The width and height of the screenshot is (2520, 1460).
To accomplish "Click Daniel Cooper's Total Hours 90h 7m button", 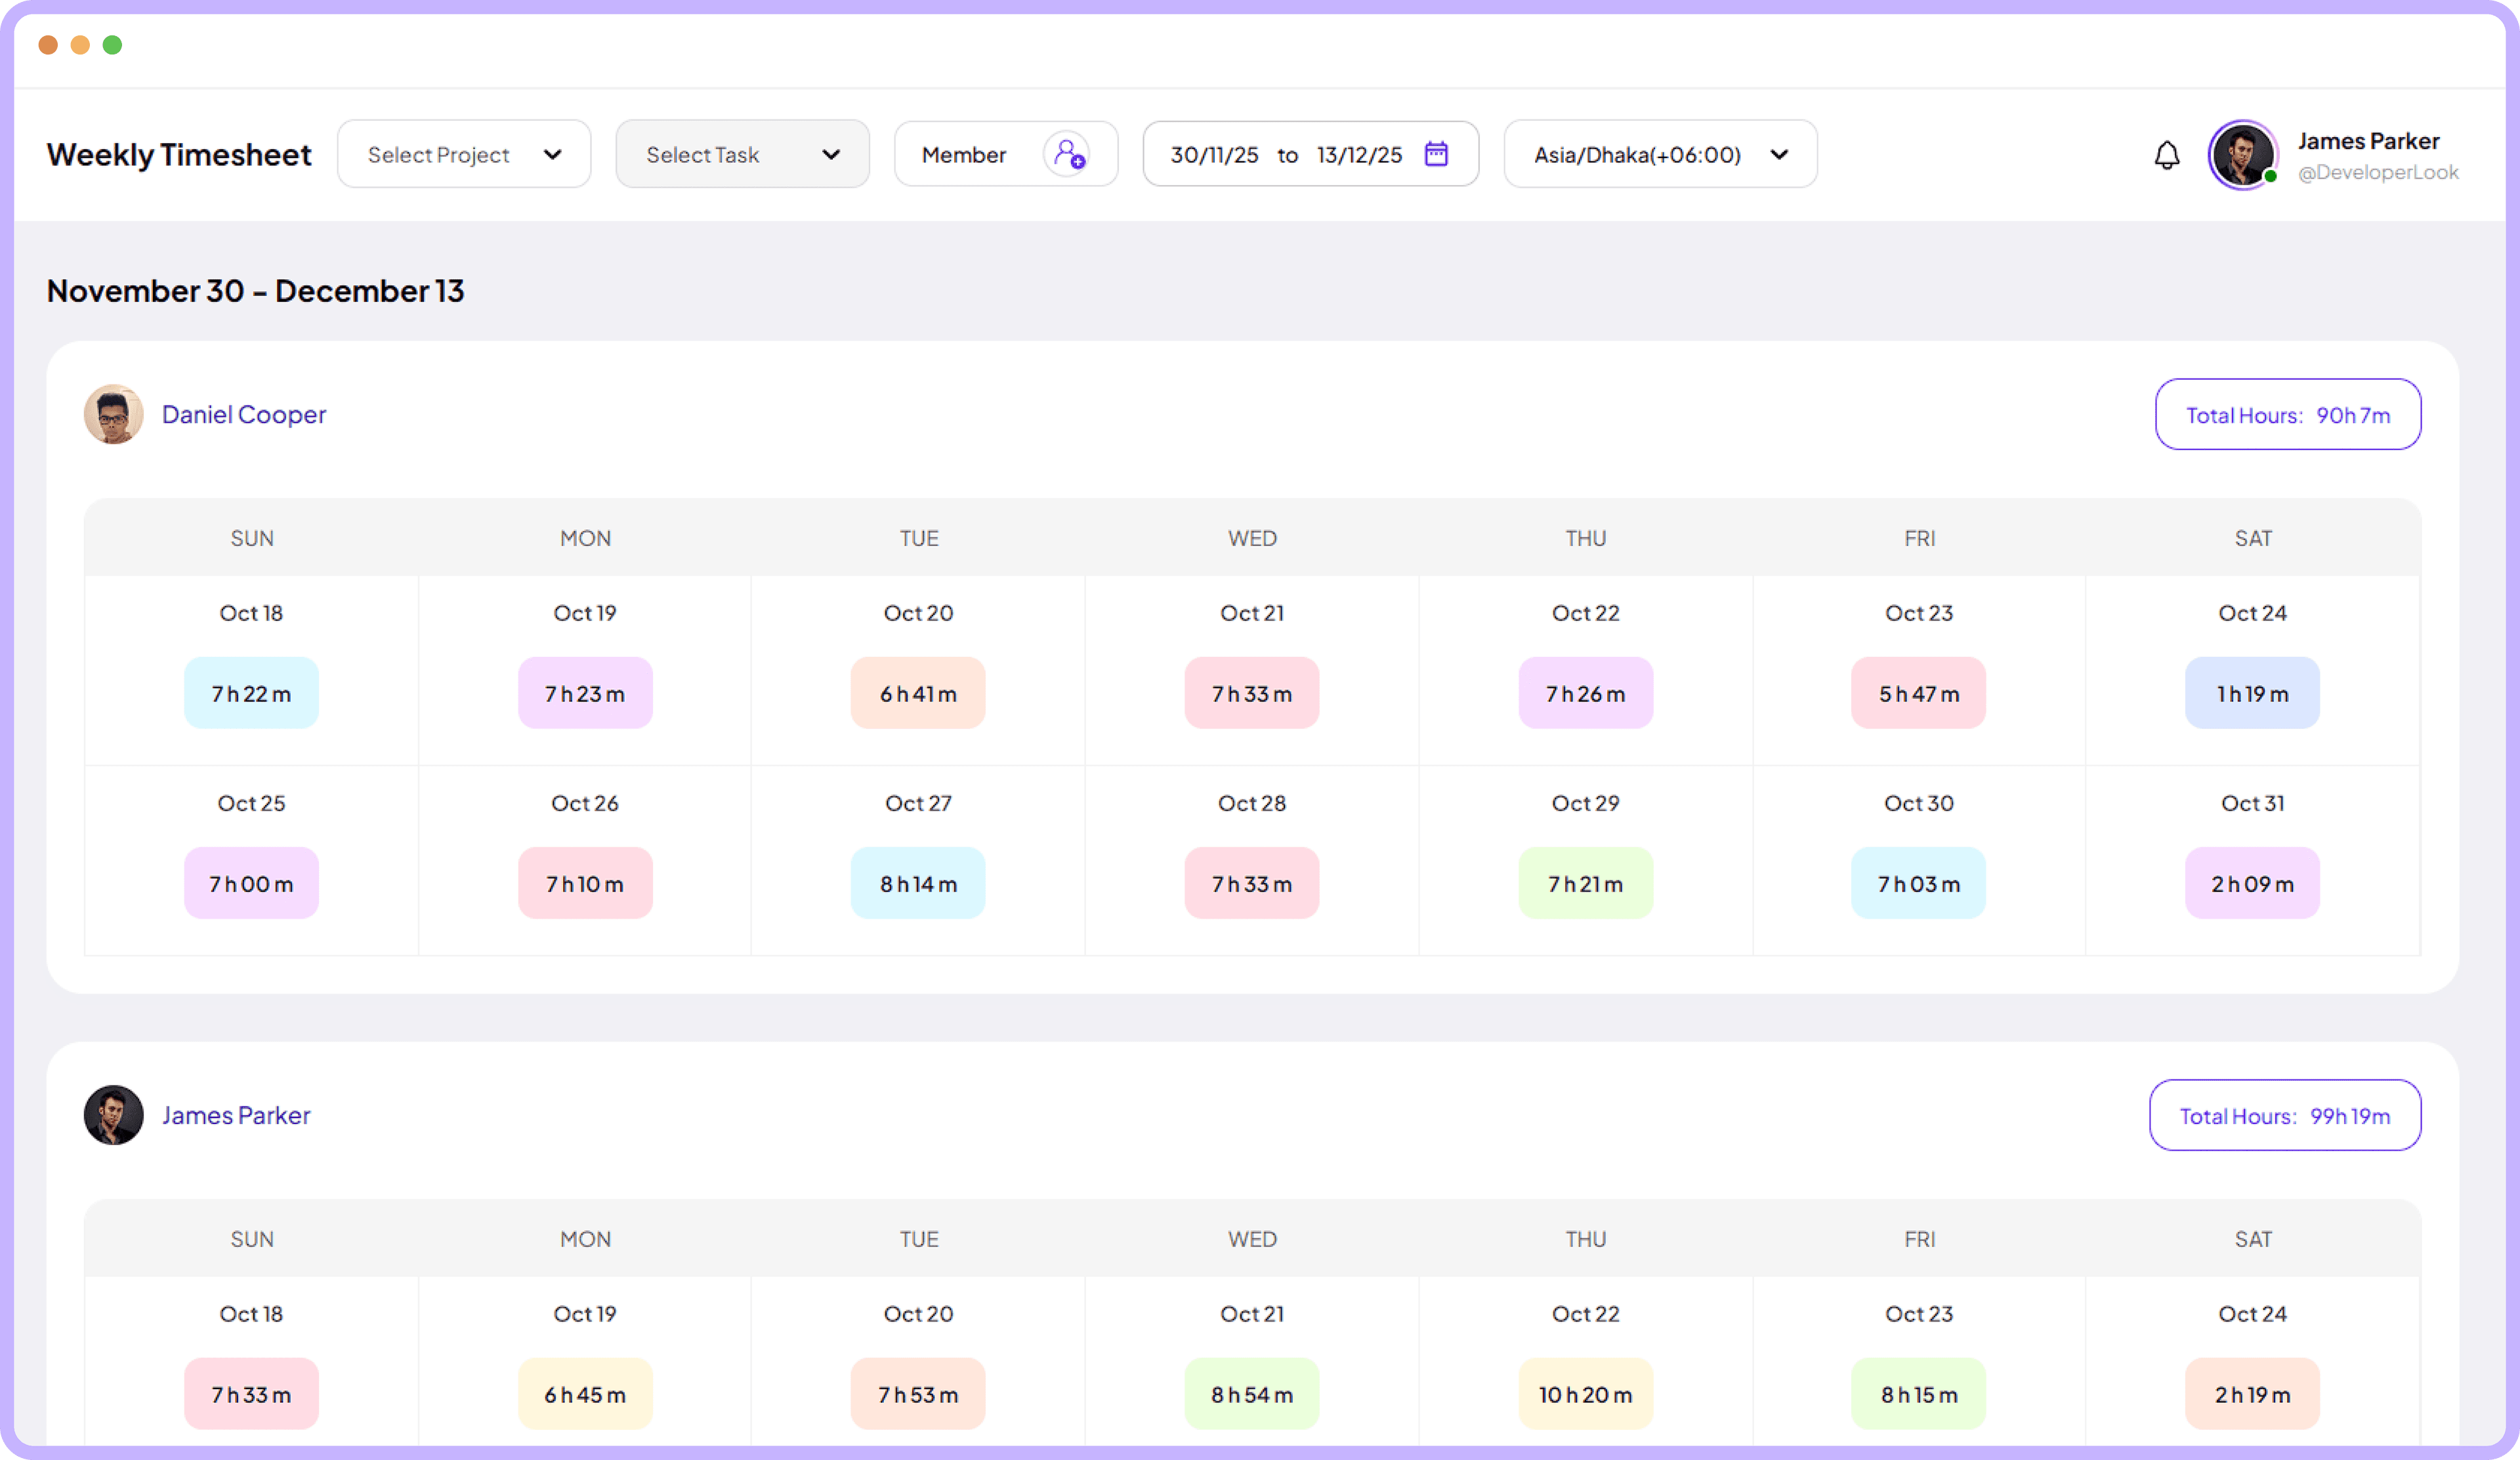I will [2287, 414].
